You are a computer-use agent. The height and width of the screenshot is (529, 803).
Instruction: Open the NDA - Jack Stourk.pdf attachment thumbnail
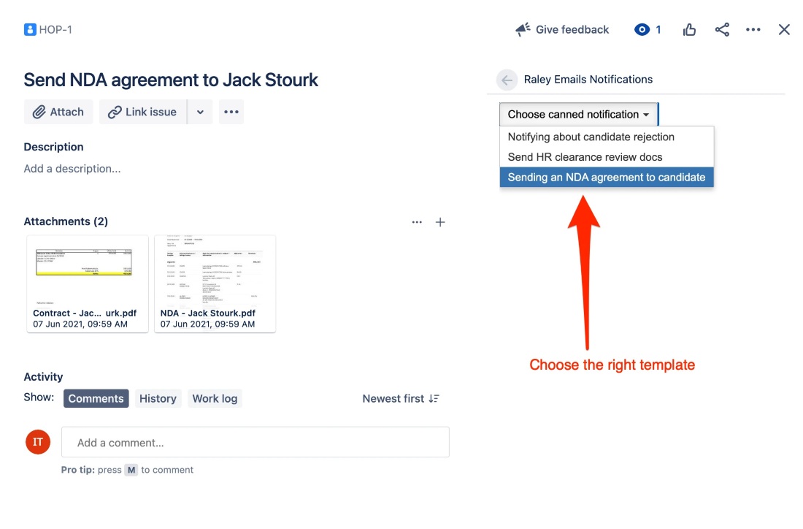click(215, 274)
